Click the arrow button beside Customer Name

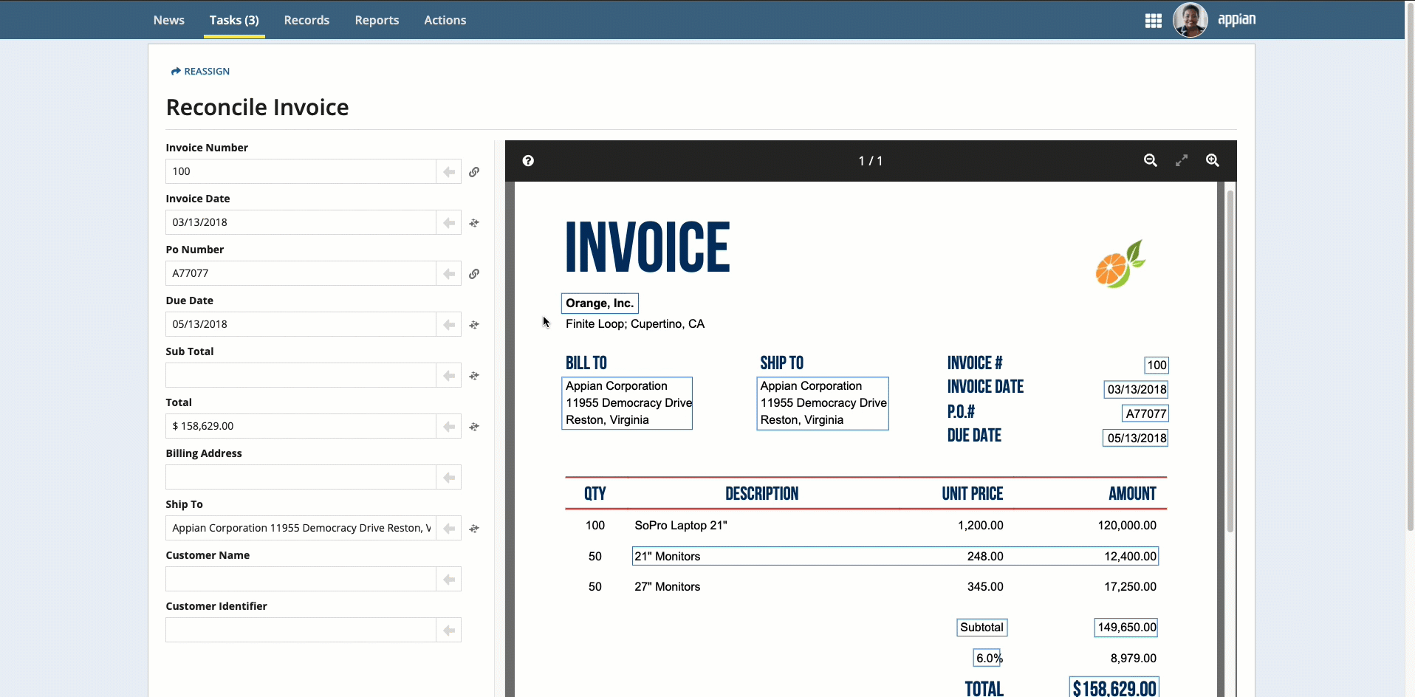tap(448, 579)
